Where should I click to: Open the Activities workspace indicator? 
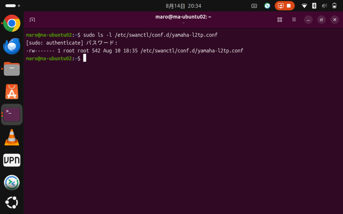(x=13, y=6)
